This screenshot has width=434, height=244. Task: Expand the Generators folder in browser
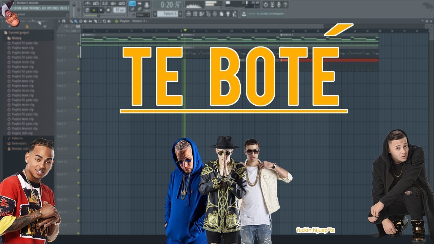pos(17,143)
